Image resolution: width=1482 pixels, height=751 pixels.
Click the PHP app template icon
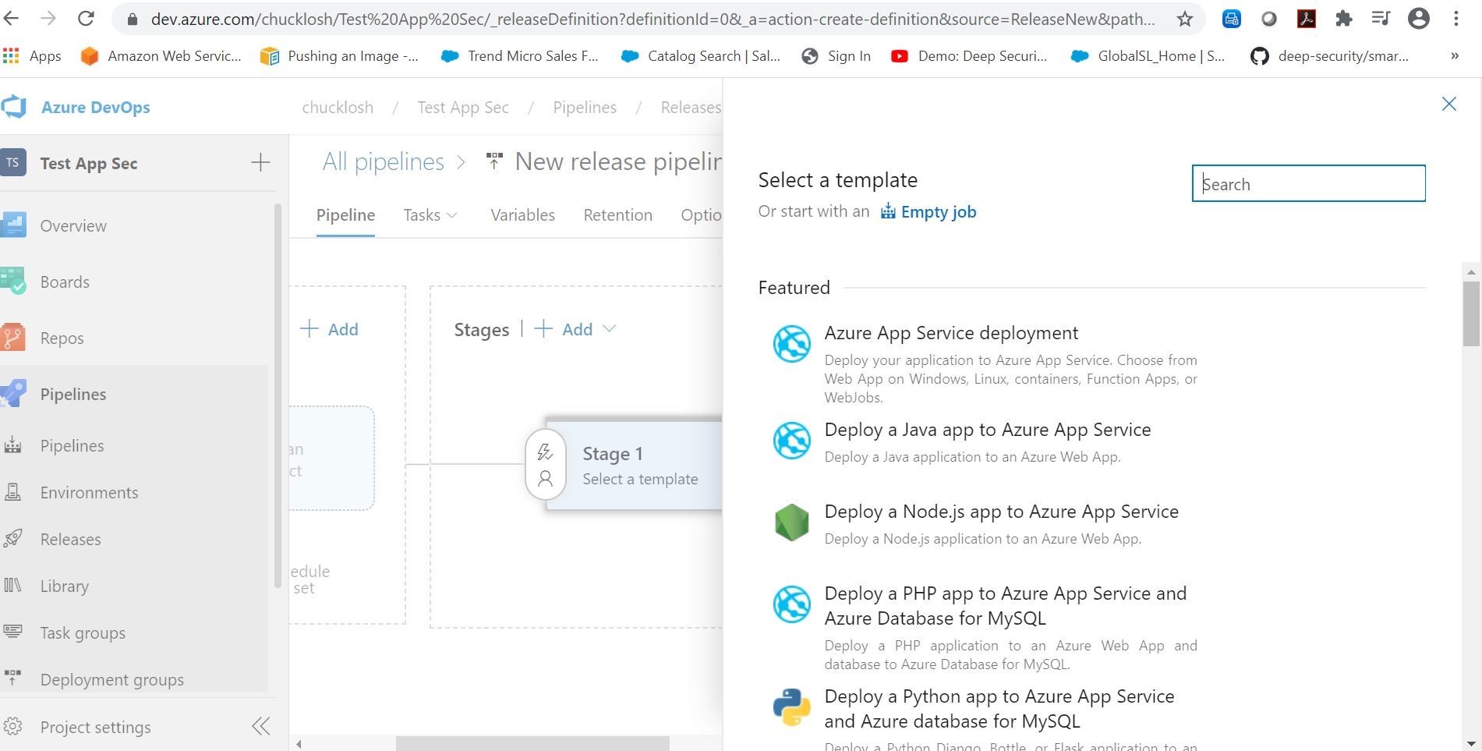click(x=791, y=604)
